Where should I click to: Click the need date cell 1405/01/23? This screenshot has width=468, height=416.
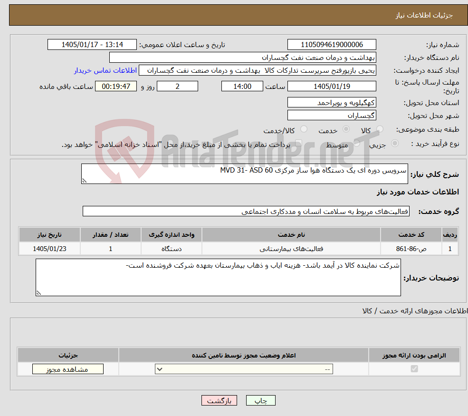pyautogui.click(x=49, y=249)
